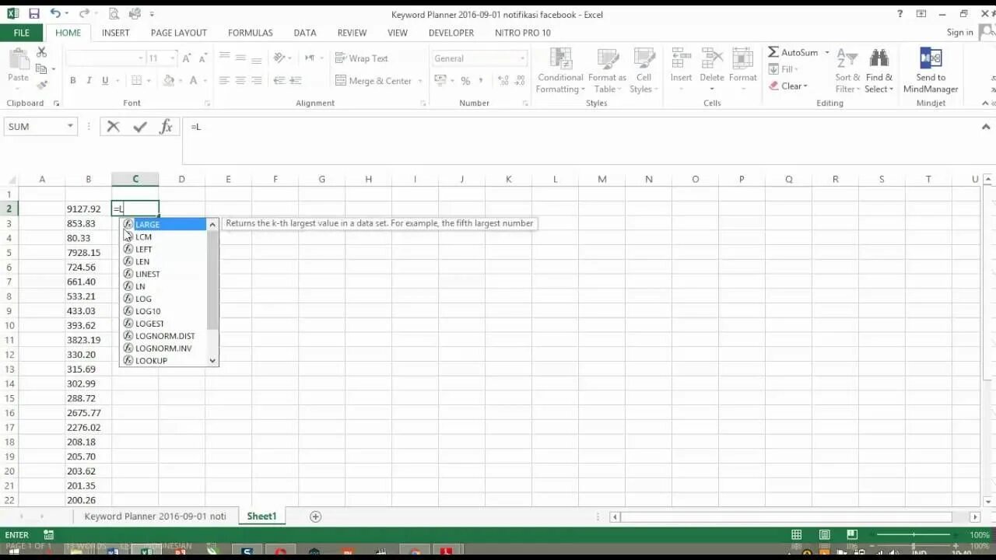Switch to Normal view in status bar

coord(797,535)
